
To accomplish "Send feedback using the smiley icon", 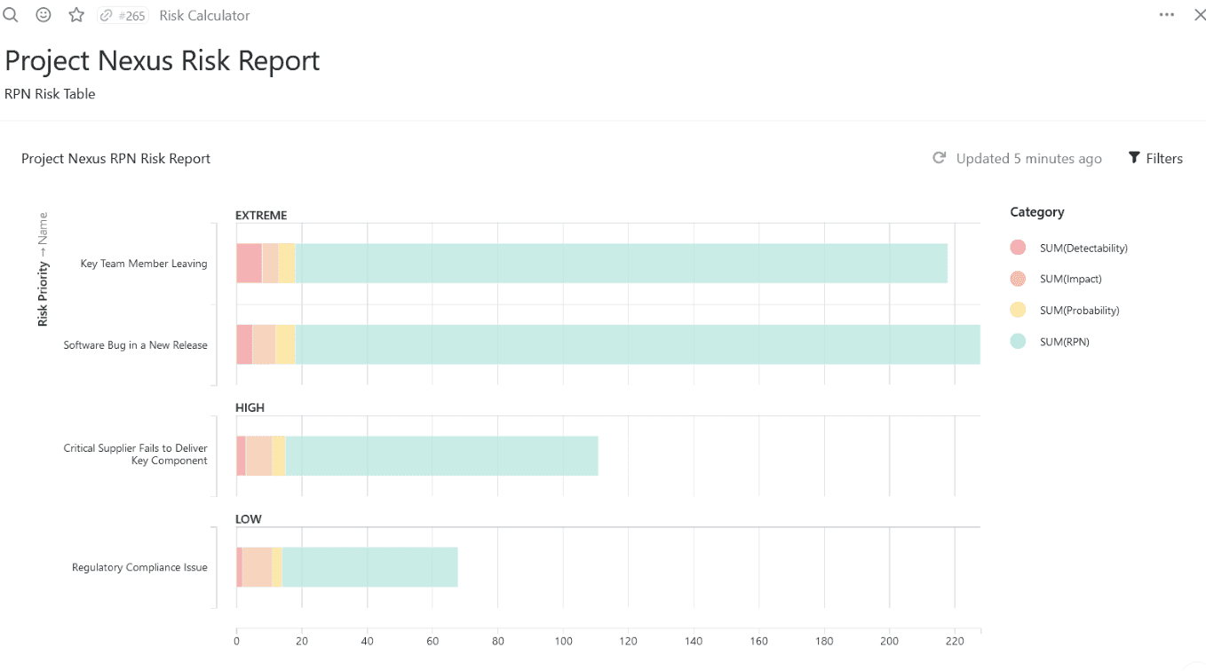I will (43, 14).
